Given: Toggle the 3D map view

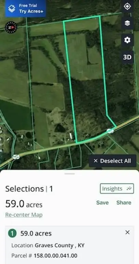Looking at the screenshot, I should tap(127, 57).
